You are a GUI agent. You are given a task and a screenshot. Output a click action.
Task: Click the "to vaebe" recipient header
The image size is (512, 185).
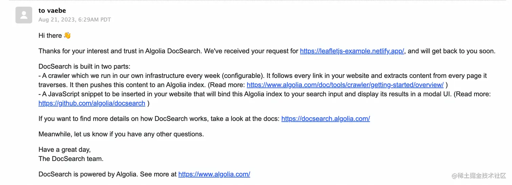pyautogui.click(x=52, y=11)
